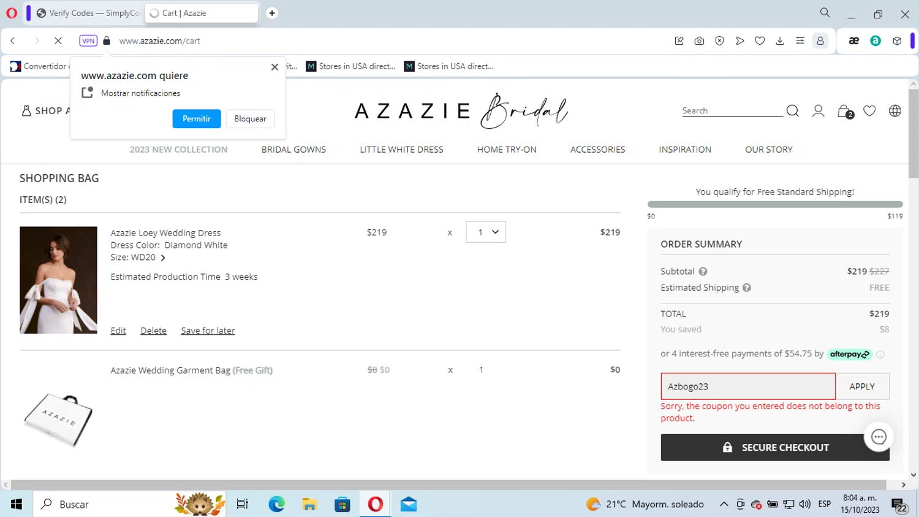The width and height of the screenshot is (919, 517).
Task: Open the Easy Setup sliders icon
Action: tap(800, 41)
